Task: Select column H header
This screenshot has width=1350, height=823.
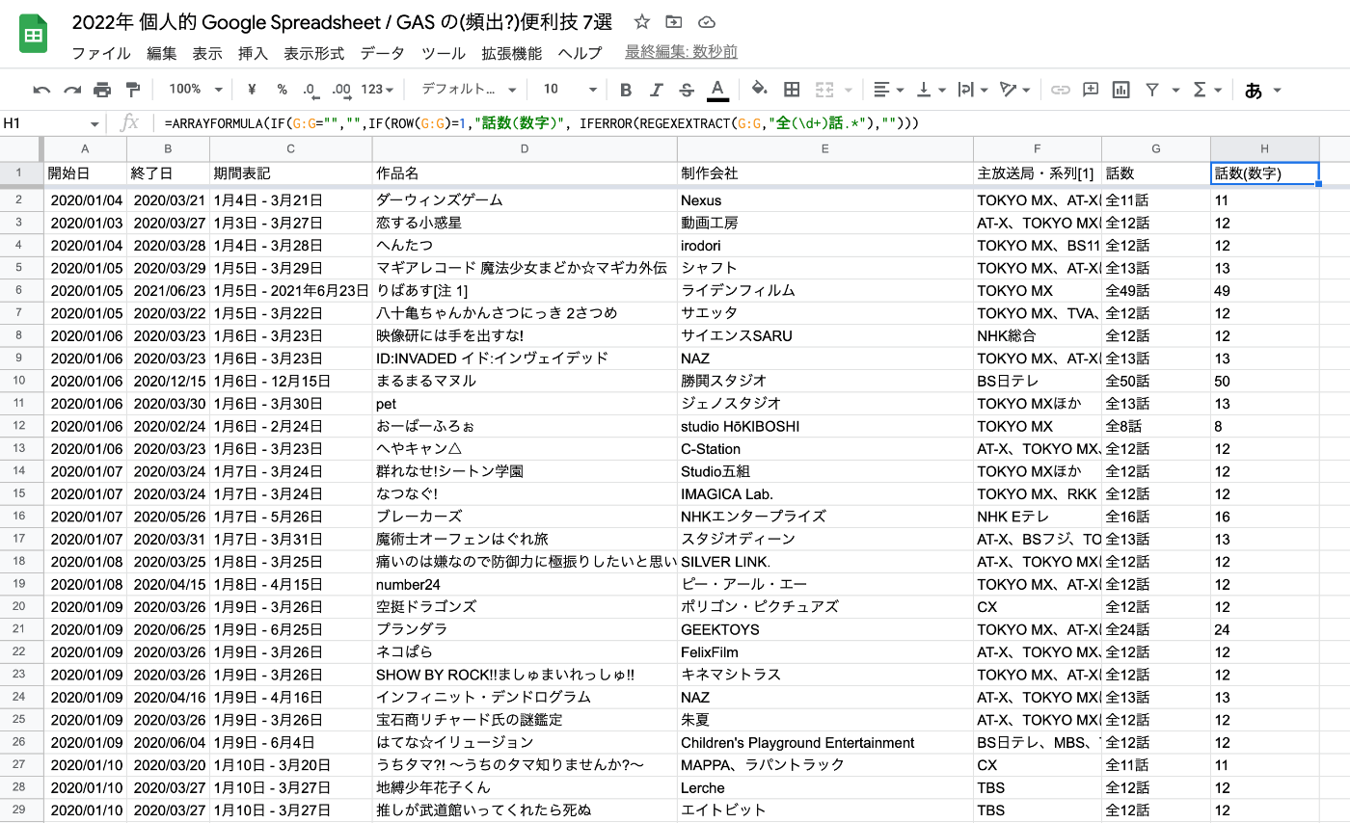Action: 1265,148
